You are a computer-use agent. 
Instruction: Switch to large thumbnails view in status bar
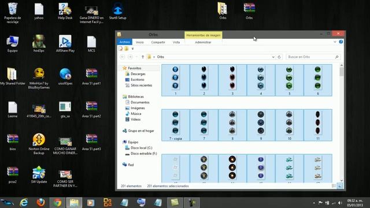point(340,186)
